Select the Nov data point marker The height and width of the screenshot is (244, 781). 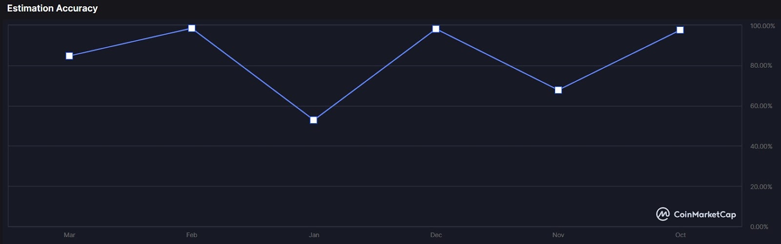point(558,90)
